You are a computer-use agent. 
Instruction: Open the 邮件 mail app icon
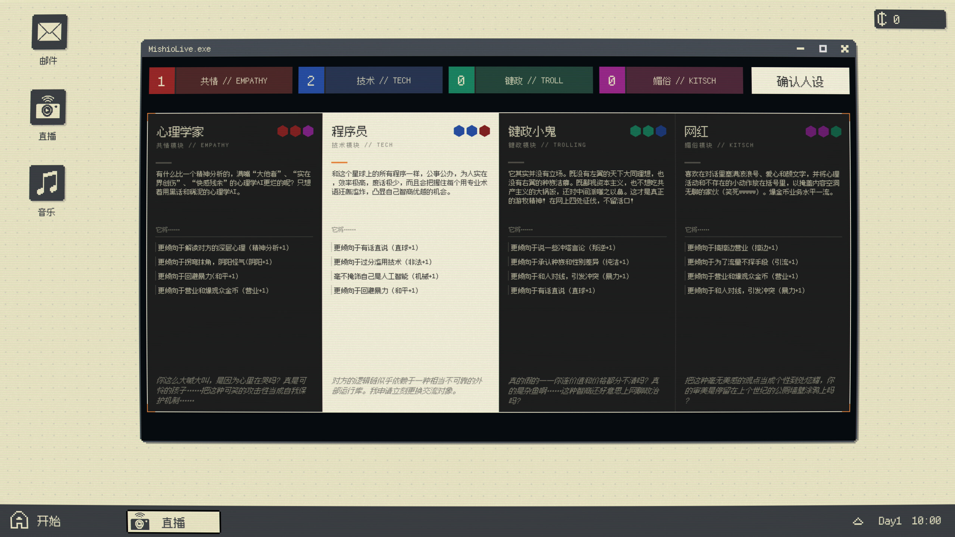click(48, 32)
